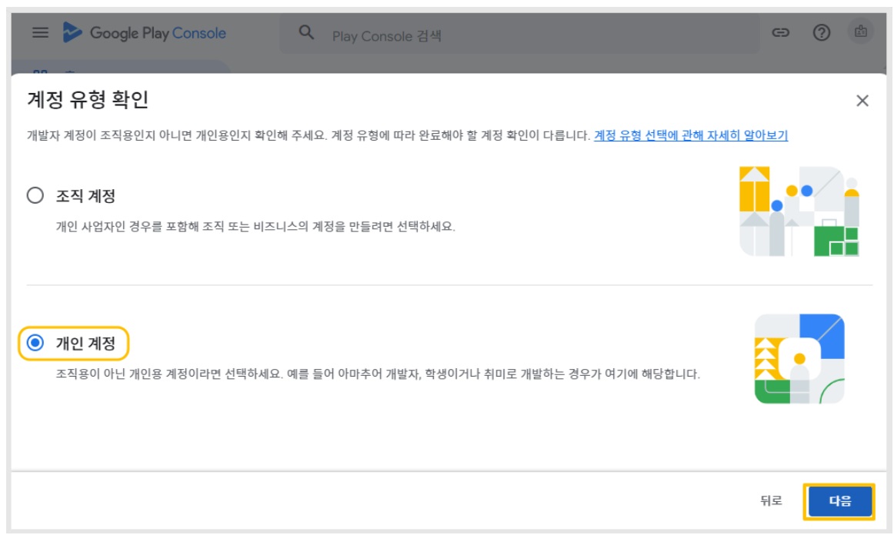
Task: Click the link icon in header
Action: (x=781, y=32)
